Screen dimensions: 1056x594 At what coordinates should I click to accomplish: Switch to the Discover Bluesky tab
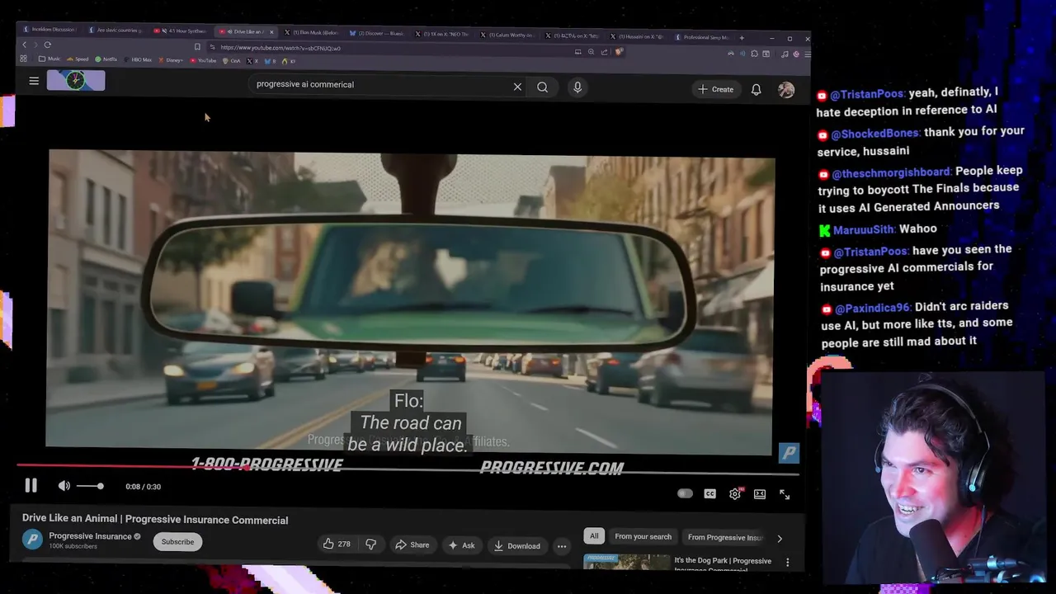tap(377, 33)
